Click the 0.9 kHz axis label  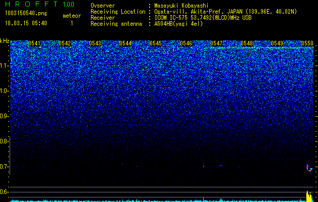(x=5, y=116)
